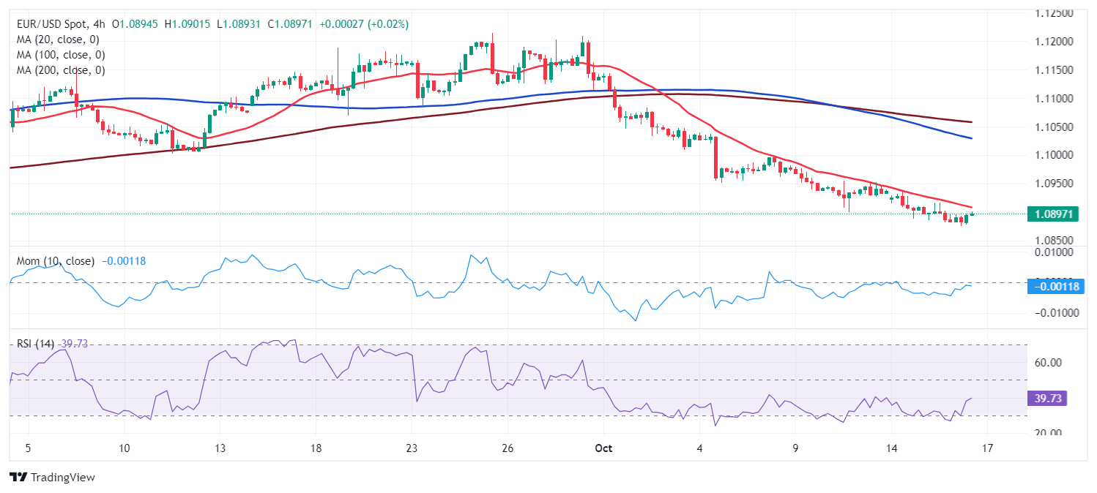Click the 60.00 RSI axis level label

[x=1049, y=362]
